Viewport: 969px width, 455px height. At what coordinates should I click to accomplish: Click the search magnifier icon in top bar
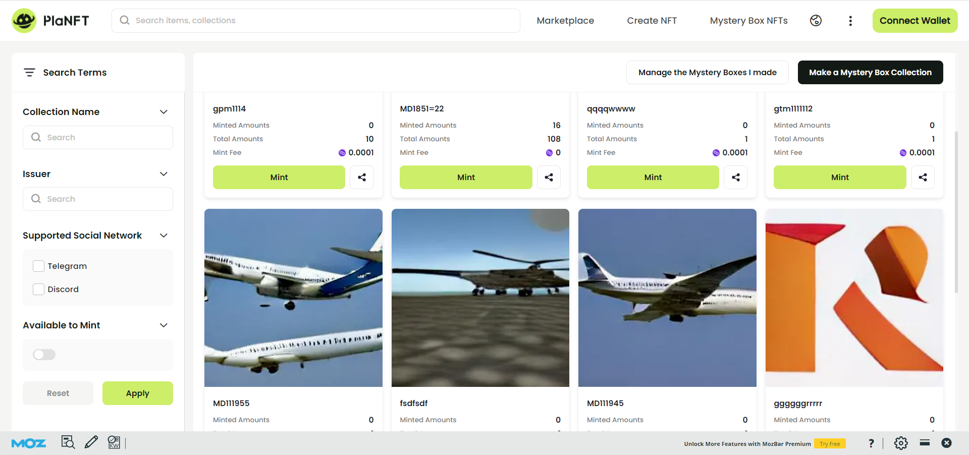[124, 20]
